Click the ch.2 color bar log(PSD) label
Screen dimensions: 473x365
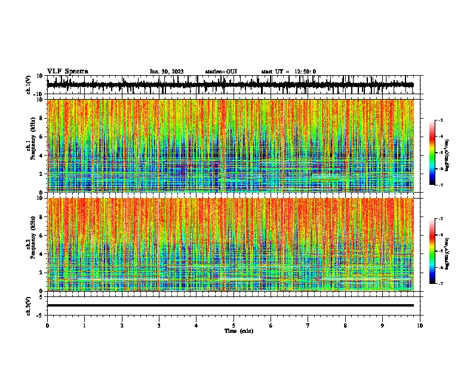(x=447, y=253)
